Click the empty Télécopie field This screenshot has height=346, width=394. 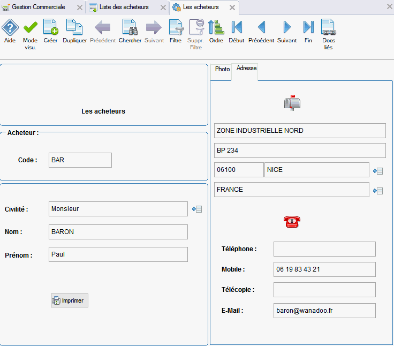click(x=324, y=290)
